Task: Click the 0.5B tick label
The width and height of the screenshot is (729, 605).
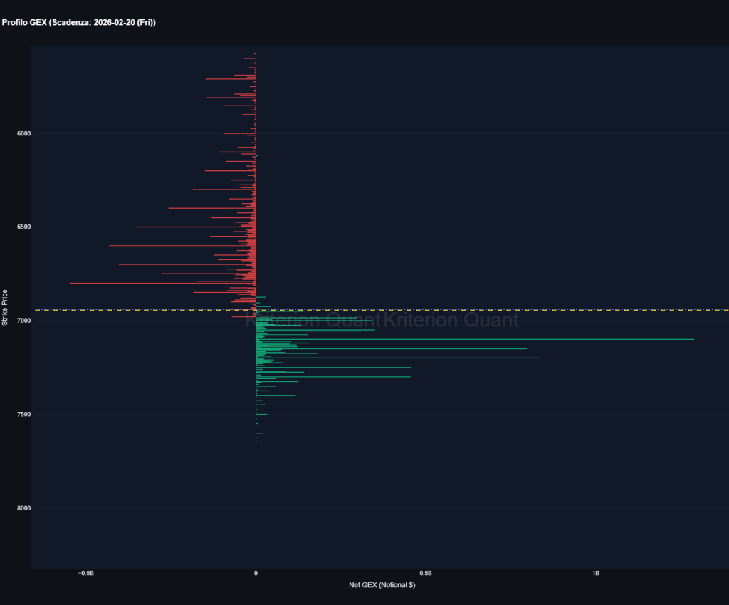Action: pos(425,572)
